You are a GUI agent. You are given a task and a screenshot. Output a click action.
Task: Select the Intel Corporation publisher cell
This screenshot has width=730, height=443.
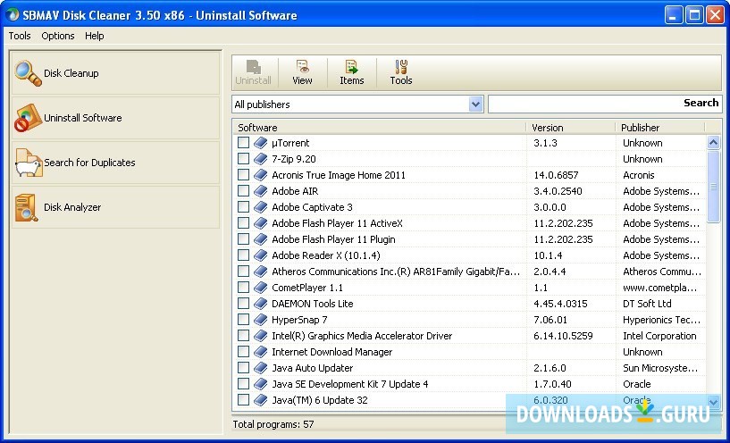click(x=659, y=336)
